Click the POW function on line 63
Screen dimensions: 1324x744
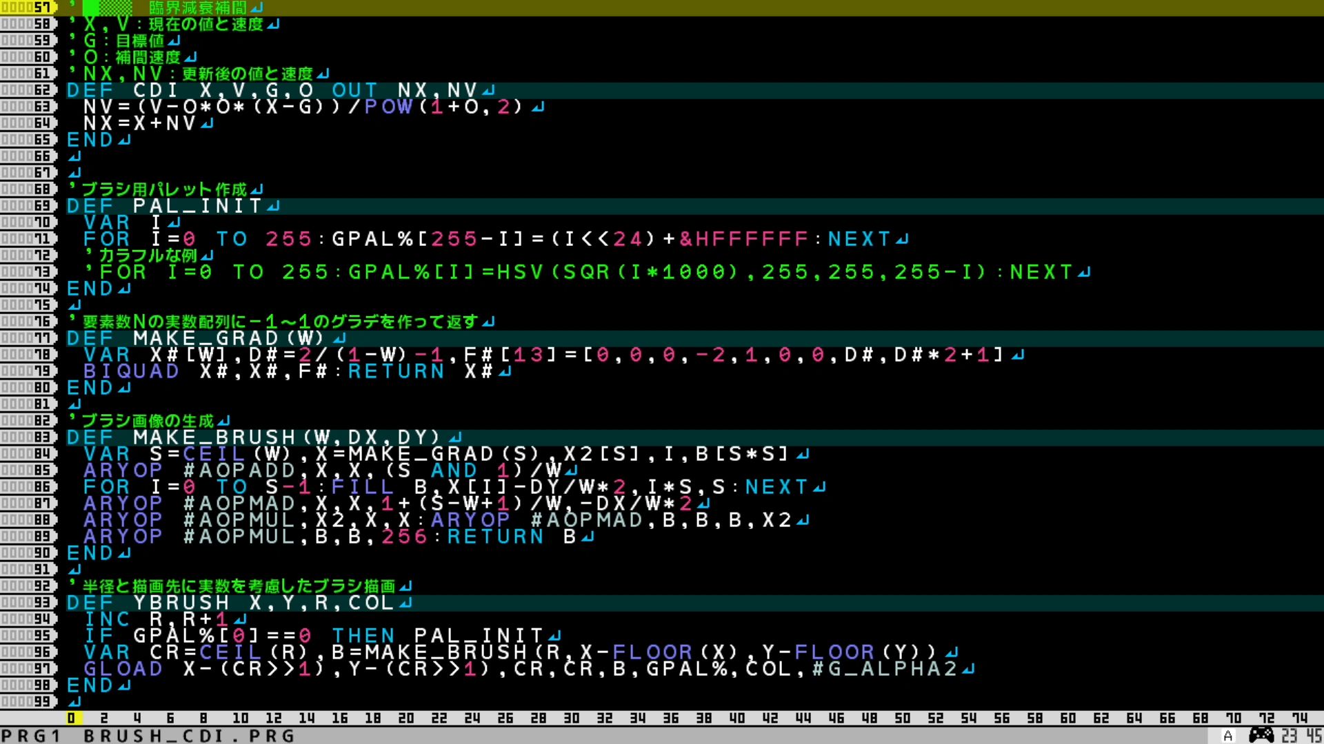[x=388, y=107]
